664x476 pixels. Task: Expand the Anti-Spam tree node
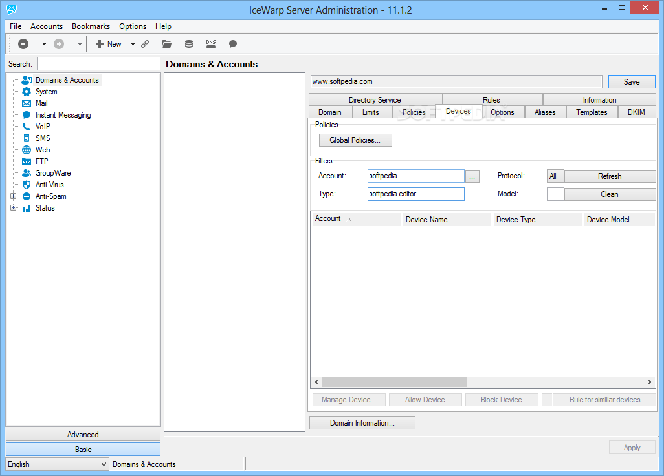click(13, 196)
